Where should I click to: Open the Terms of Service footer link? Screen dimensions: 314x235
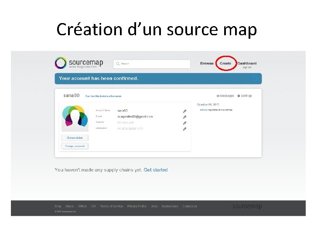coord(112,206)
